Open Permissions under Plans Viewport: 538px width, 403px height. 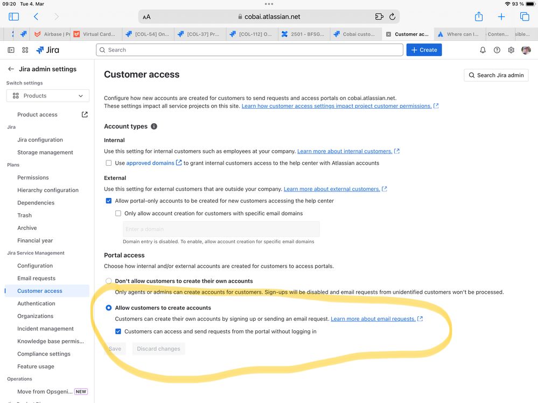pos(33,178)
